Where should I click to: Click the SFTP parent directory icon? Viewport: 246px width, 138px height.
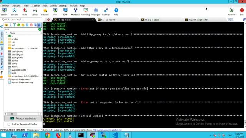point(6,25)
